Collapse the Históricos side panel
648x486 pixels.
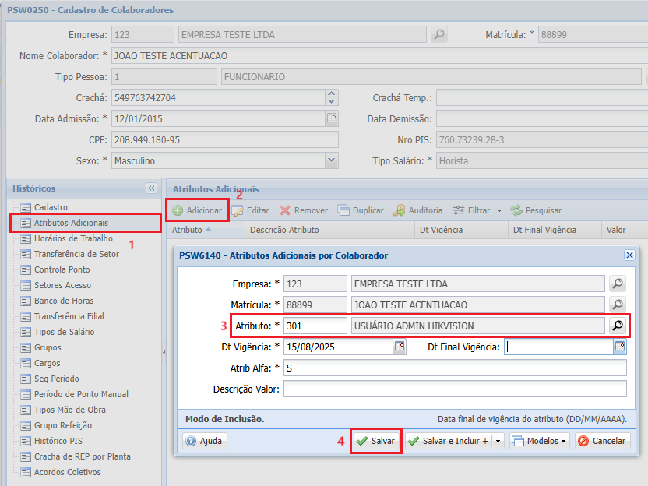coord(151,188)
